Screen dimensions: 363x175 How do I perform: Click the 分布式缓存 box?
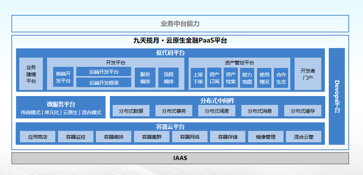tap(303, 111)
